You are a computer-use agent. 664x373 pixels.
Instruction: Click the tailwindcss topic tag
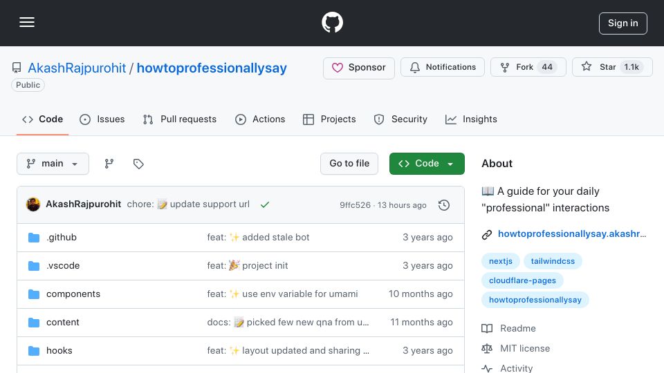pos(553,261)
